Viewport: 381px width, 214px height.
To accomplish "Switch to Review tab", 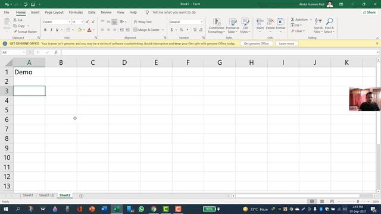I will [106, 12].
